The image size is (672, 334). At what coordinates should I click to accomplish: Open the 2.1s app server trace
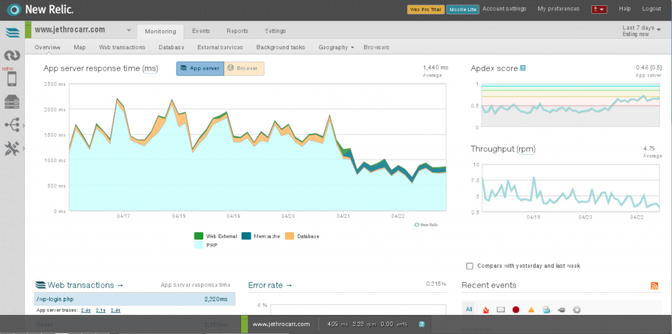[x=100, y=310]
